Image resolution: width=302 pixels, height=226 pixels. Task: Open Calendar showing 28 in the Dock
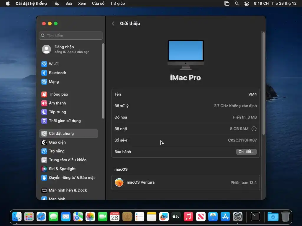point(115,217)
